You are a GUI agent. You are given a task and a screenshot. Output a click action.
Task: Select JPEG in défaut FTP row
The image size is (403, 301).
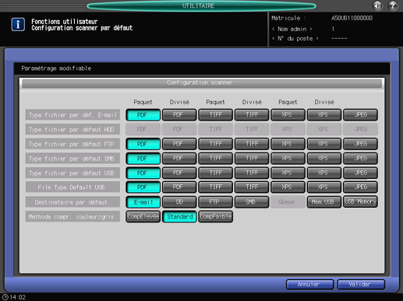pyautogui.click(x=360, y=144)
